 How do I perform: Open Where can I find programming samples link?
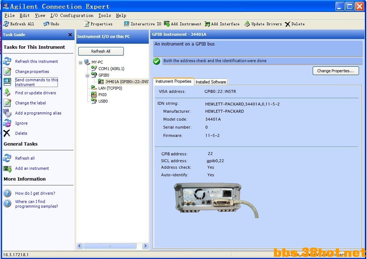point(37,204)
